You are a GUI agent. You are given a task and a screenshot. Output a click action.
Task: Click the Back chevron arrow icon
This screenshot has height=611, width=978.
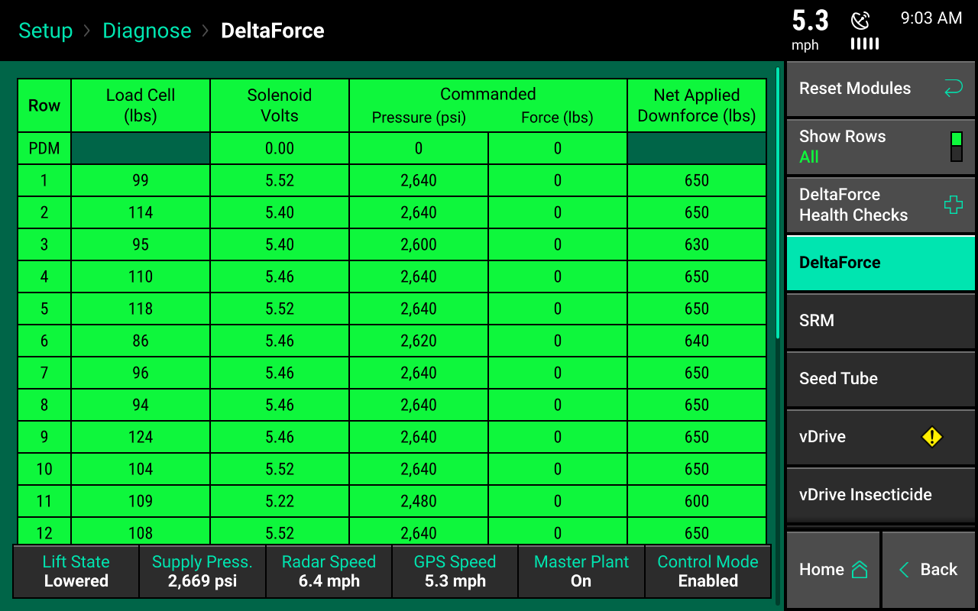click(904, 570)
